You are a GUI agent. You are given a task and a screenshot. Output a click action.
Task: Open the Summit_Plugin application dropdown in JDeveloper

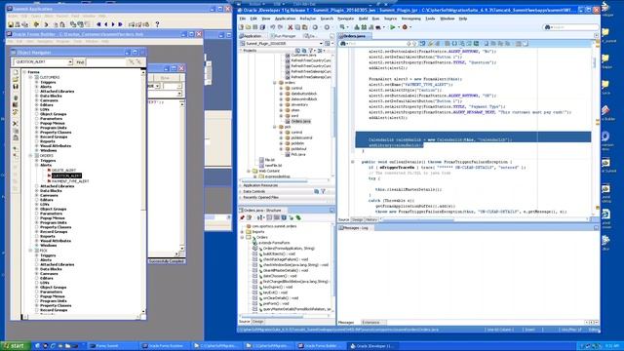click(x=321, y=43)
